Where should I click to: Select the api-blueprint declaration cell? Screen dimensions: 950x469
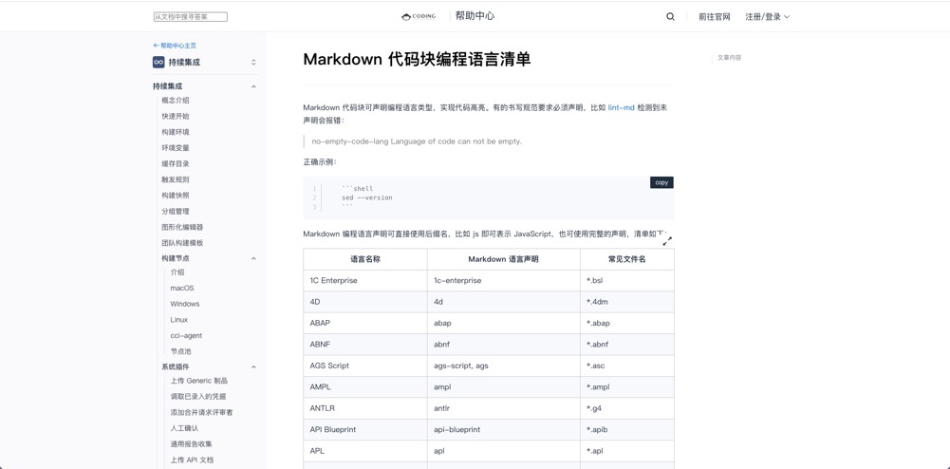tap(504, 429)
